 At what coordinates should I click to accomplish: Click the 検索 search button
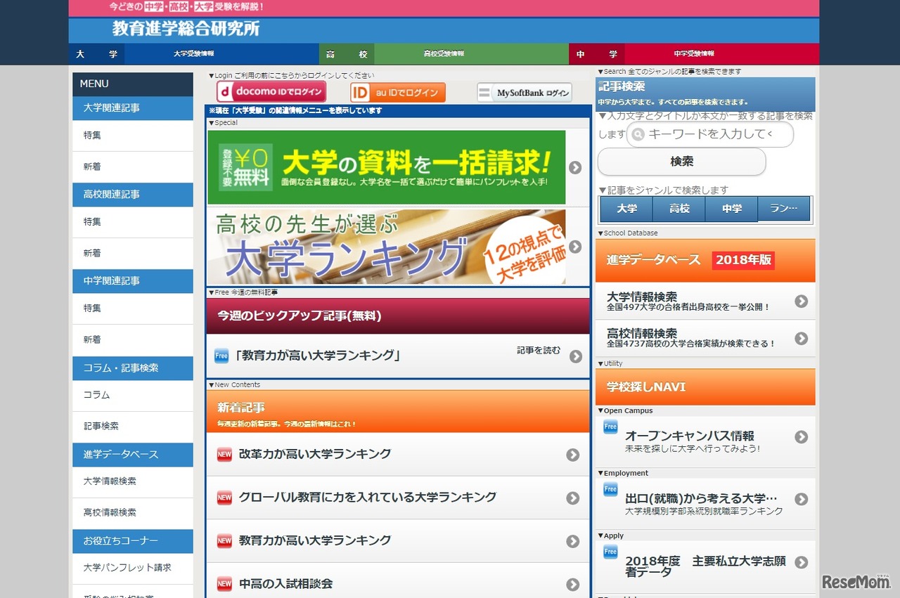click(x=681, y=162)
